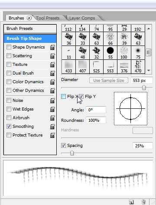Select the 433 brush preset thumbnail

click(68, 67)
